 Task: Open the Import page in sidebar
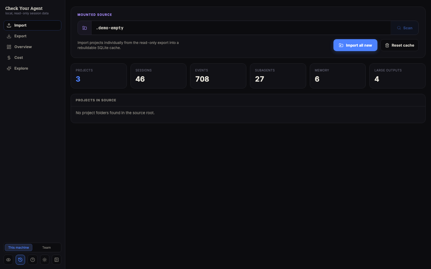click(x=32, y=25)
